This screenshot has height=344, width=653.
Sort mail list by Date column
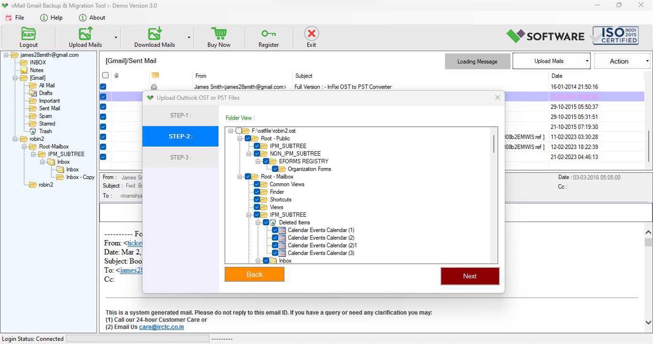pos(557,76)
